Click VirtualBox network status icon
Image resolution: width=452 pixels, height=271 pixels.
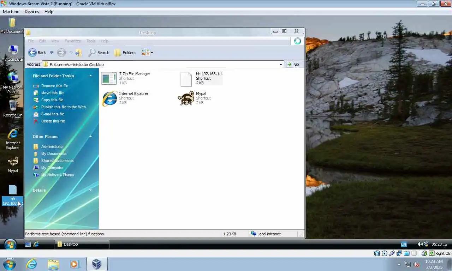coord(399,253)
